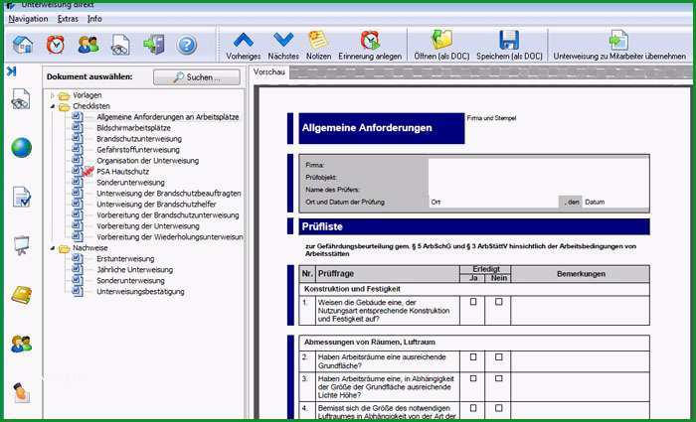Check Nein for question 3
Image resolution: width=696 pixels, height=422 pixels.
pos(498,378)
